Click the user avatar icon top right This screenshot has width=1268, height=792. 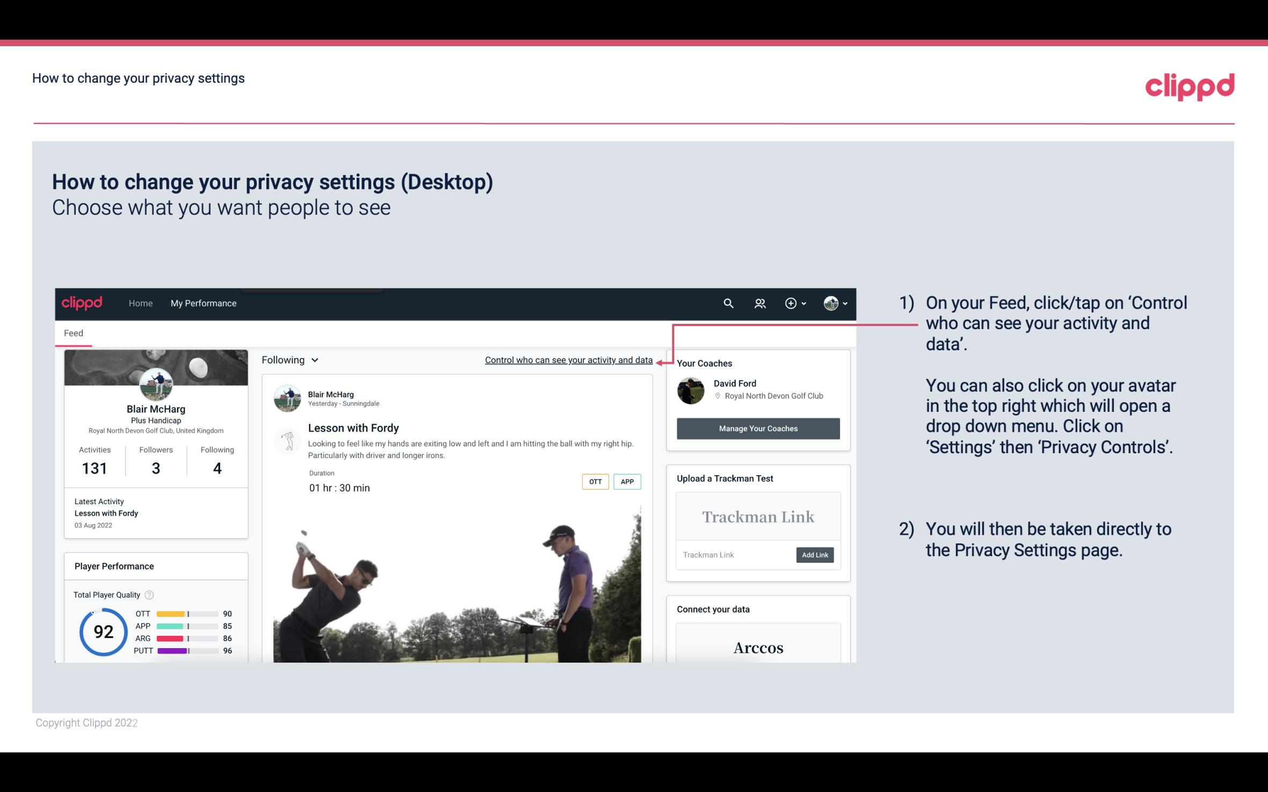click(x=831, y=302)
